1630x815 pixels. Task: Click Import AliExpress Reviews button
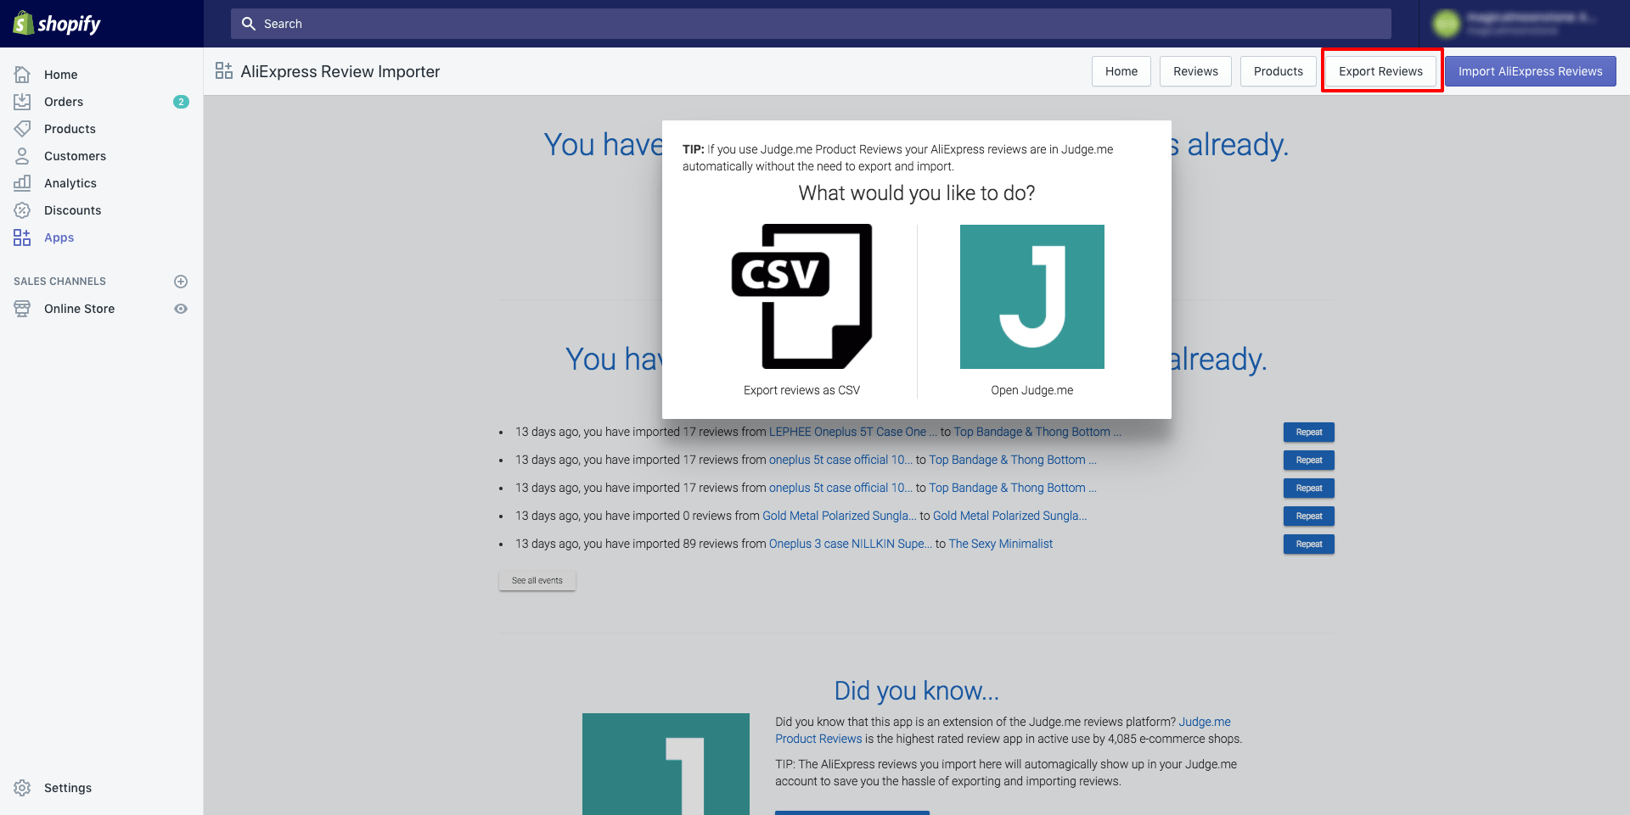pyautogui.click(x=1531, y=71)
